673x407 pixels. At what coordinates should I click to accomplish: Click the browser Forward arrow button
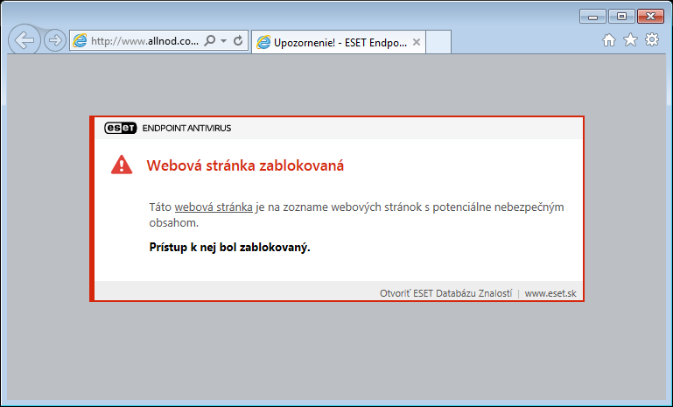coord(55,41)
